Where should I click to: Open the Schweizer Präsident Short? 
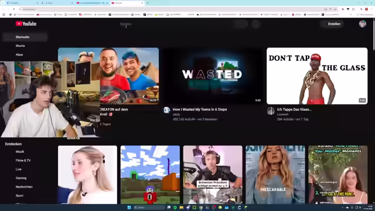pyautogui.click(x=213, y=175)
